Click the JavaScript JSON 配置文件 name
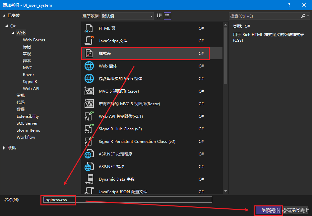Screen dimensions: 312x216 [x=123, y=192]
